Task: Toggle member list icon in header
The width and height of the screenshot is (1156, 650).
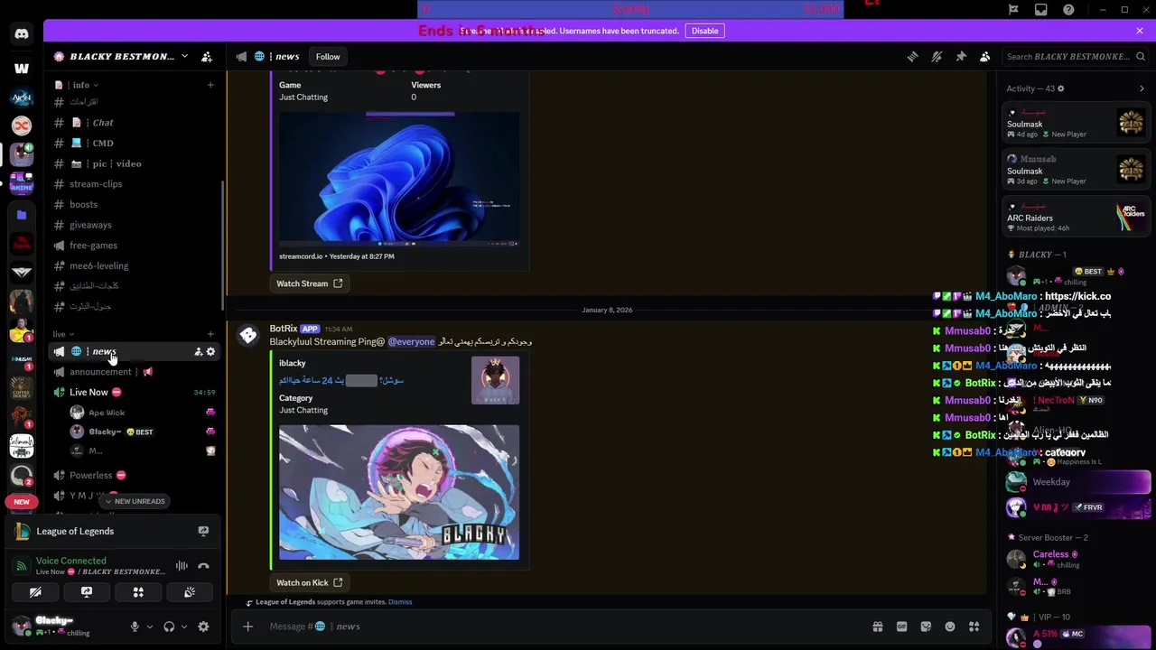Action: click(x=985, y=57)
